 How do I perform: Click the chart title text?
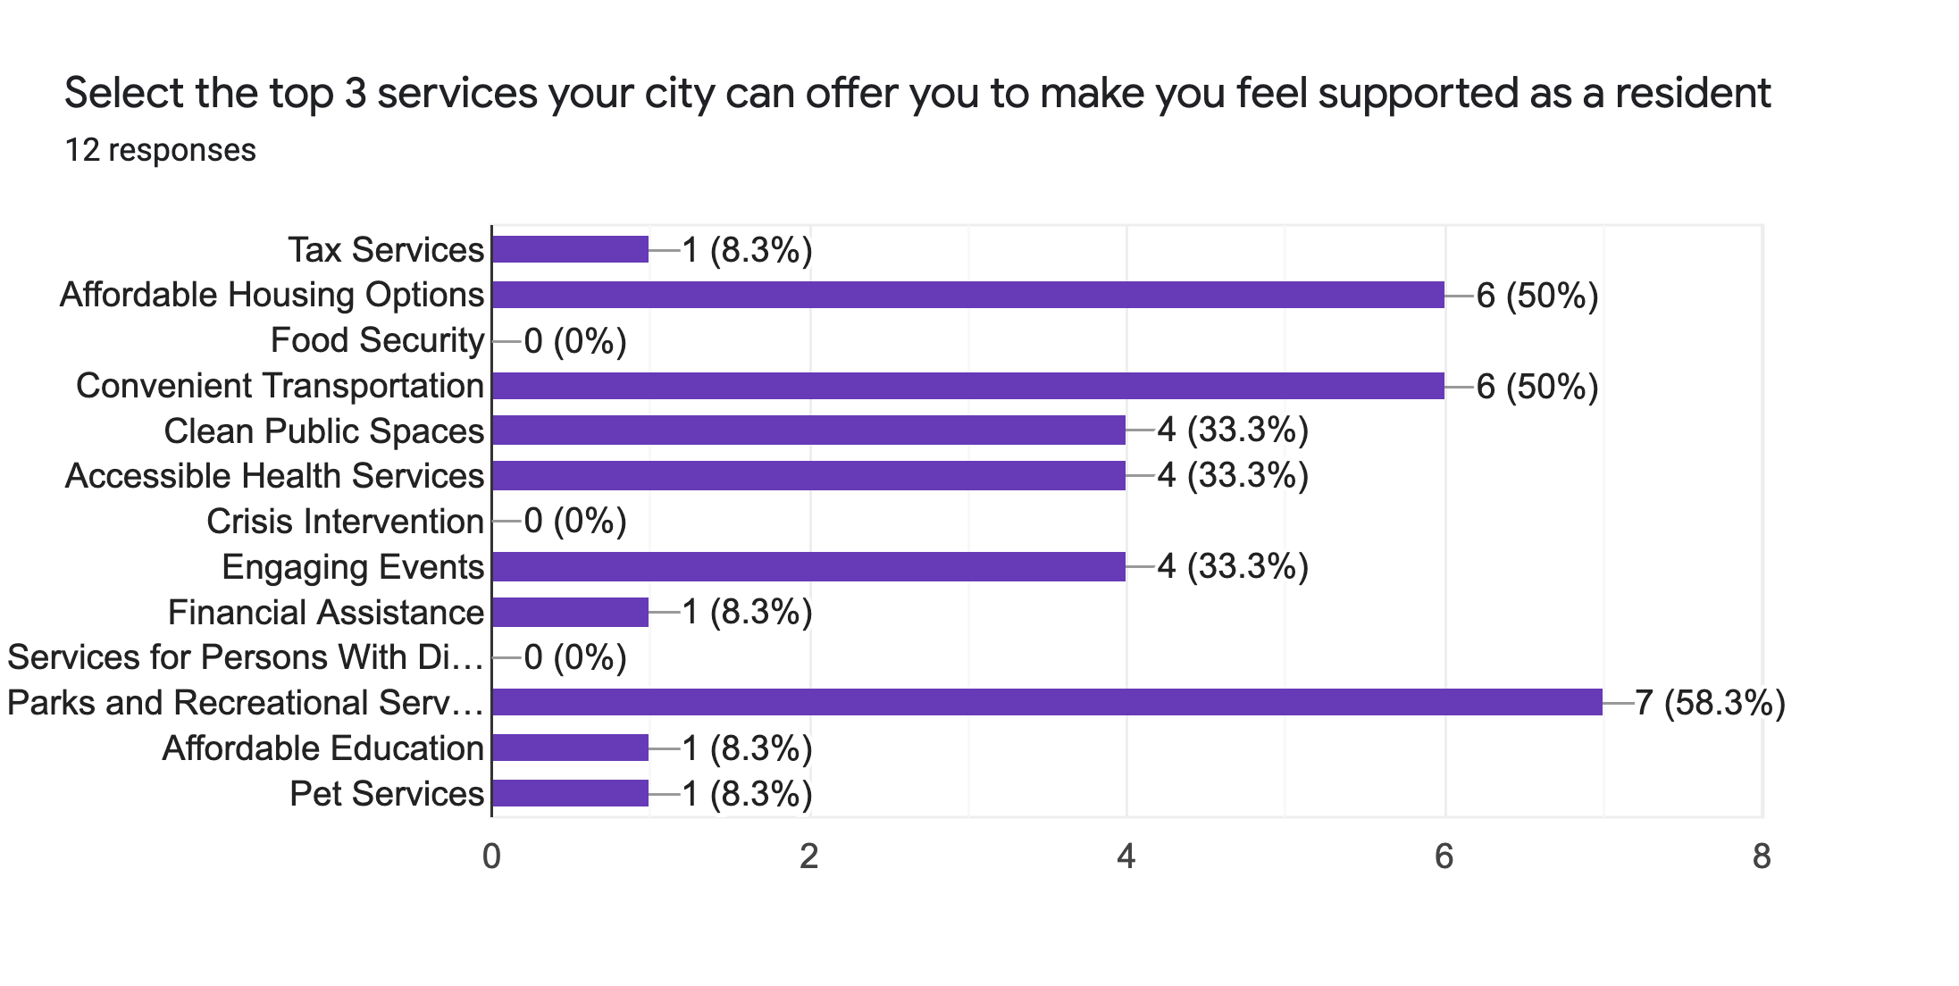click(x=917, y=93)
